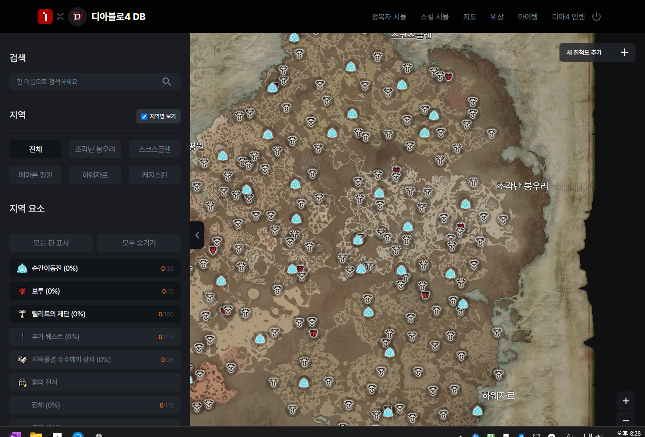Click the 디아블로4 DB site title
Image resolution: width=645 pixels, height=437 pixels.
(x=118, y=17)
